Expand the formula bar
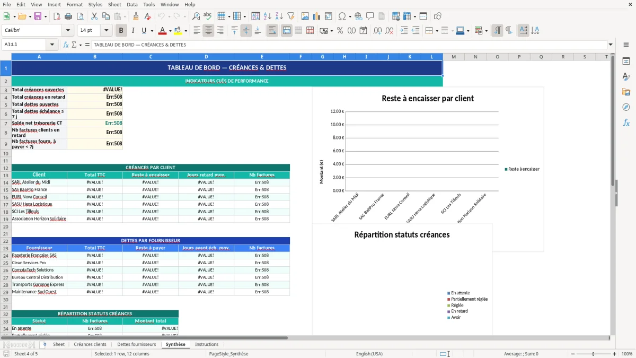The height and width of the screenshot is (358, 636). click(611, 45)
